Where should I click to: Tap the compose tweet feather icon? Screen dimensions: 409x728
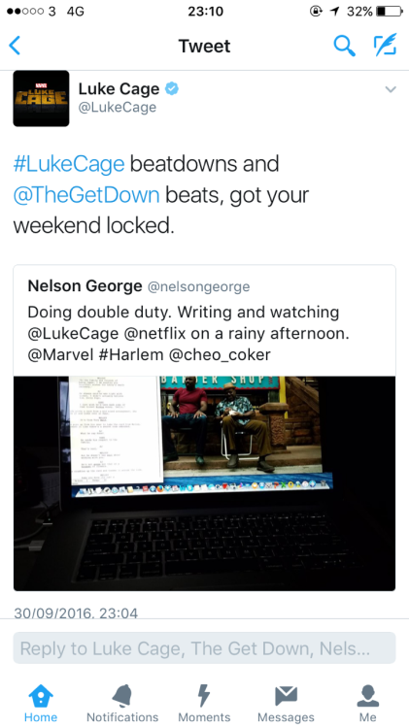point(386,45)
